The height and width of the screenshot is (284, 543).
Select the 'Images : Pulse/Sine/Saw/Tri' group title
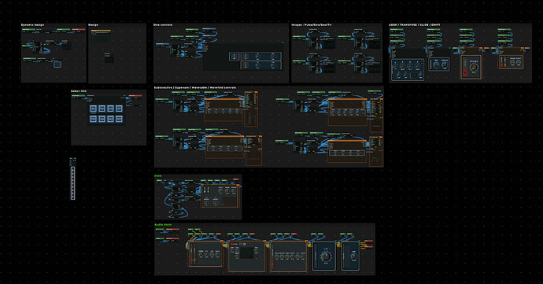312,25
